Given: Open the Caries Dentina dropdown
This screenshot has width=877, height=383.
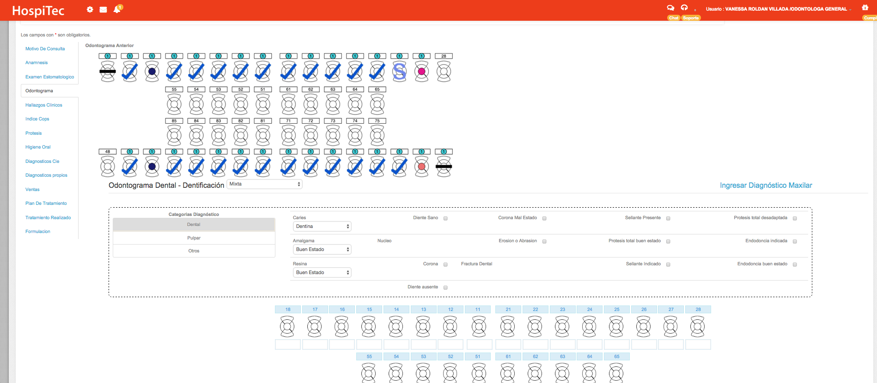Looking at the screenshot, I should [322, 227].
